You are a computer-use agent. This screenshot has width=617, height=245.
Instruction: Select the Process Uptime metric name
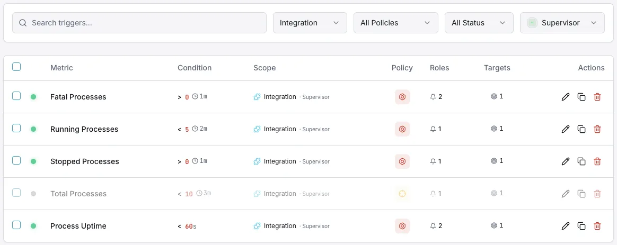tap(78, 226)
